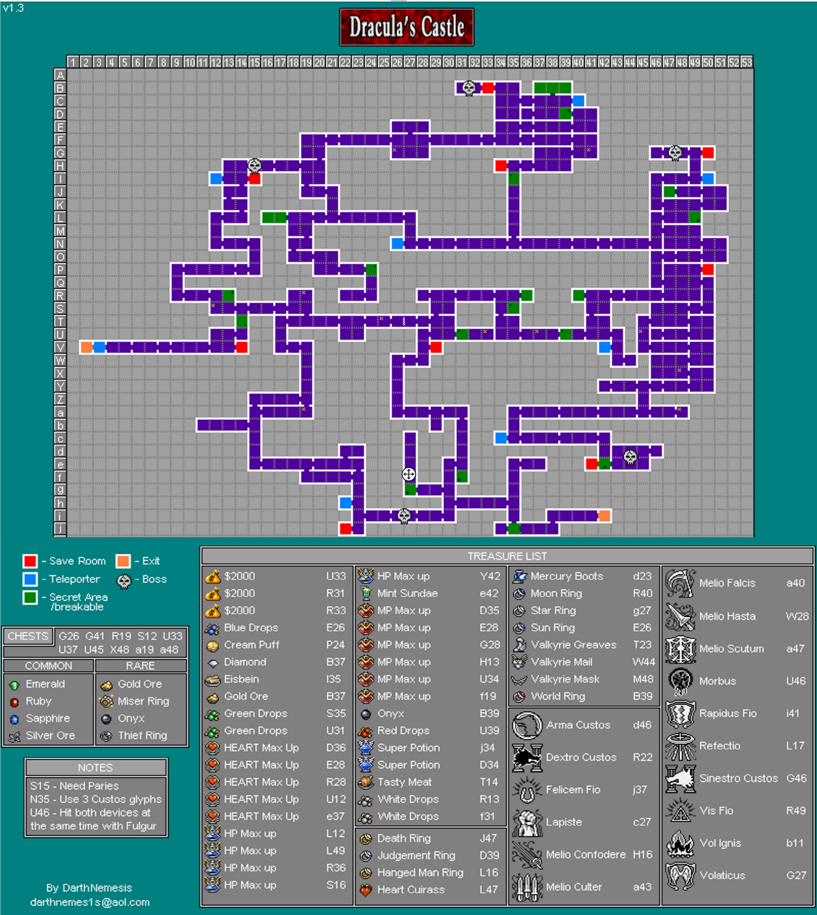This screenshot has height=915, width=817.
Task: Click the Heart Cuirass item icon
Action: pyautogui.click(x=366, y=890)
